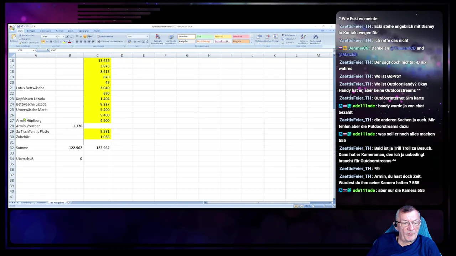Open the Füllbereich dropdown
Screen dimensions: 456x256
[x=289, y=39]
